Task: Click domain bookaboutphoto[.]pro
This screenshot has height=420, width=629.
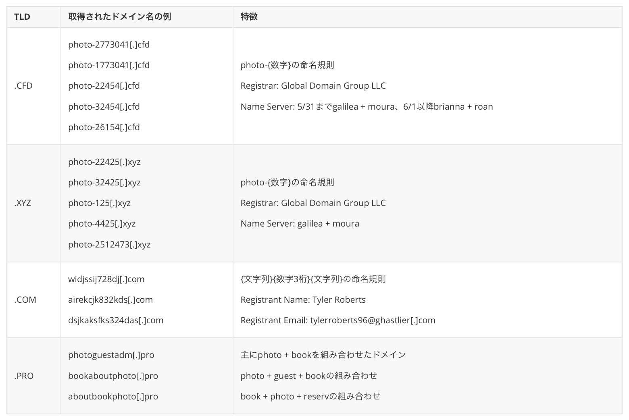Action: click(113, 376)
